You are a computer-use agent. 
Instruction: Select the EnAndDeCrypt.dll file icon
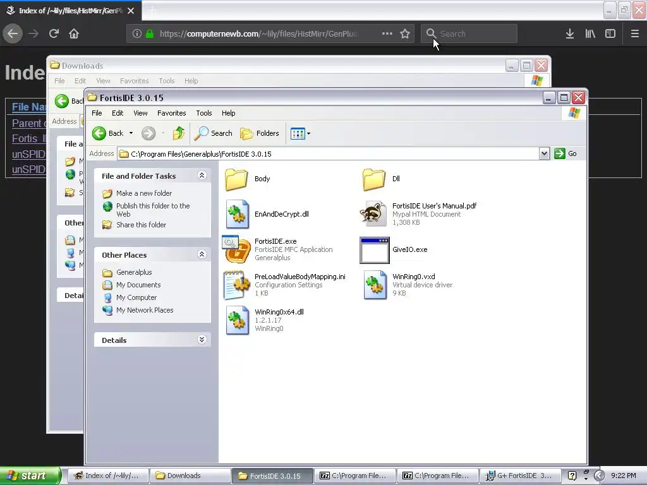238,215
